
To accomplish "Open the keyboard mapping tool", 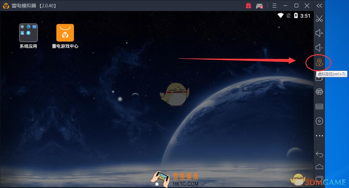I will (319, 106).
